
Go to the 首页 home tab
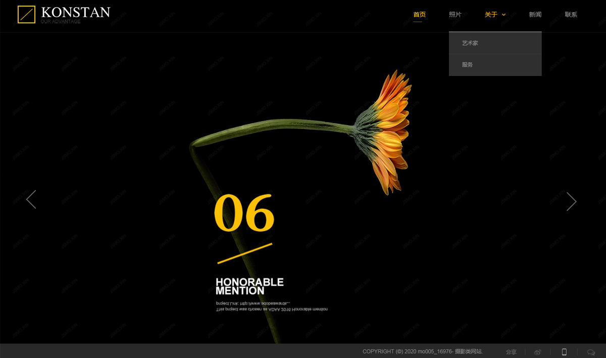tap(419, 15)
